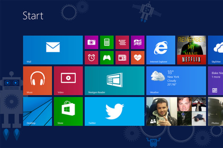Viewport: 223px width, 148px height.
Task: Click the 18° temperature reading
Action: click(171, 72)
